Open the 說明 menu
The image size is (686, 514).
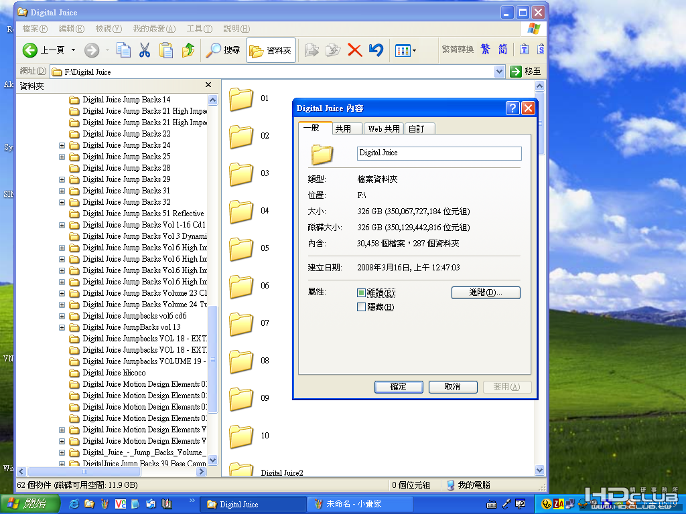236,29
